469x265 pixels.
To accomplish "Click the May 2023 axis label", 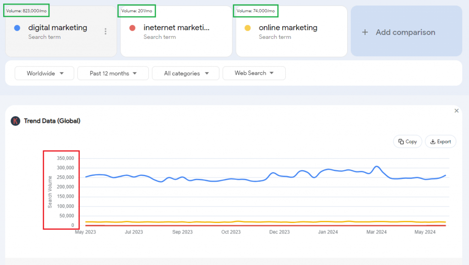I will coord(85,232).
